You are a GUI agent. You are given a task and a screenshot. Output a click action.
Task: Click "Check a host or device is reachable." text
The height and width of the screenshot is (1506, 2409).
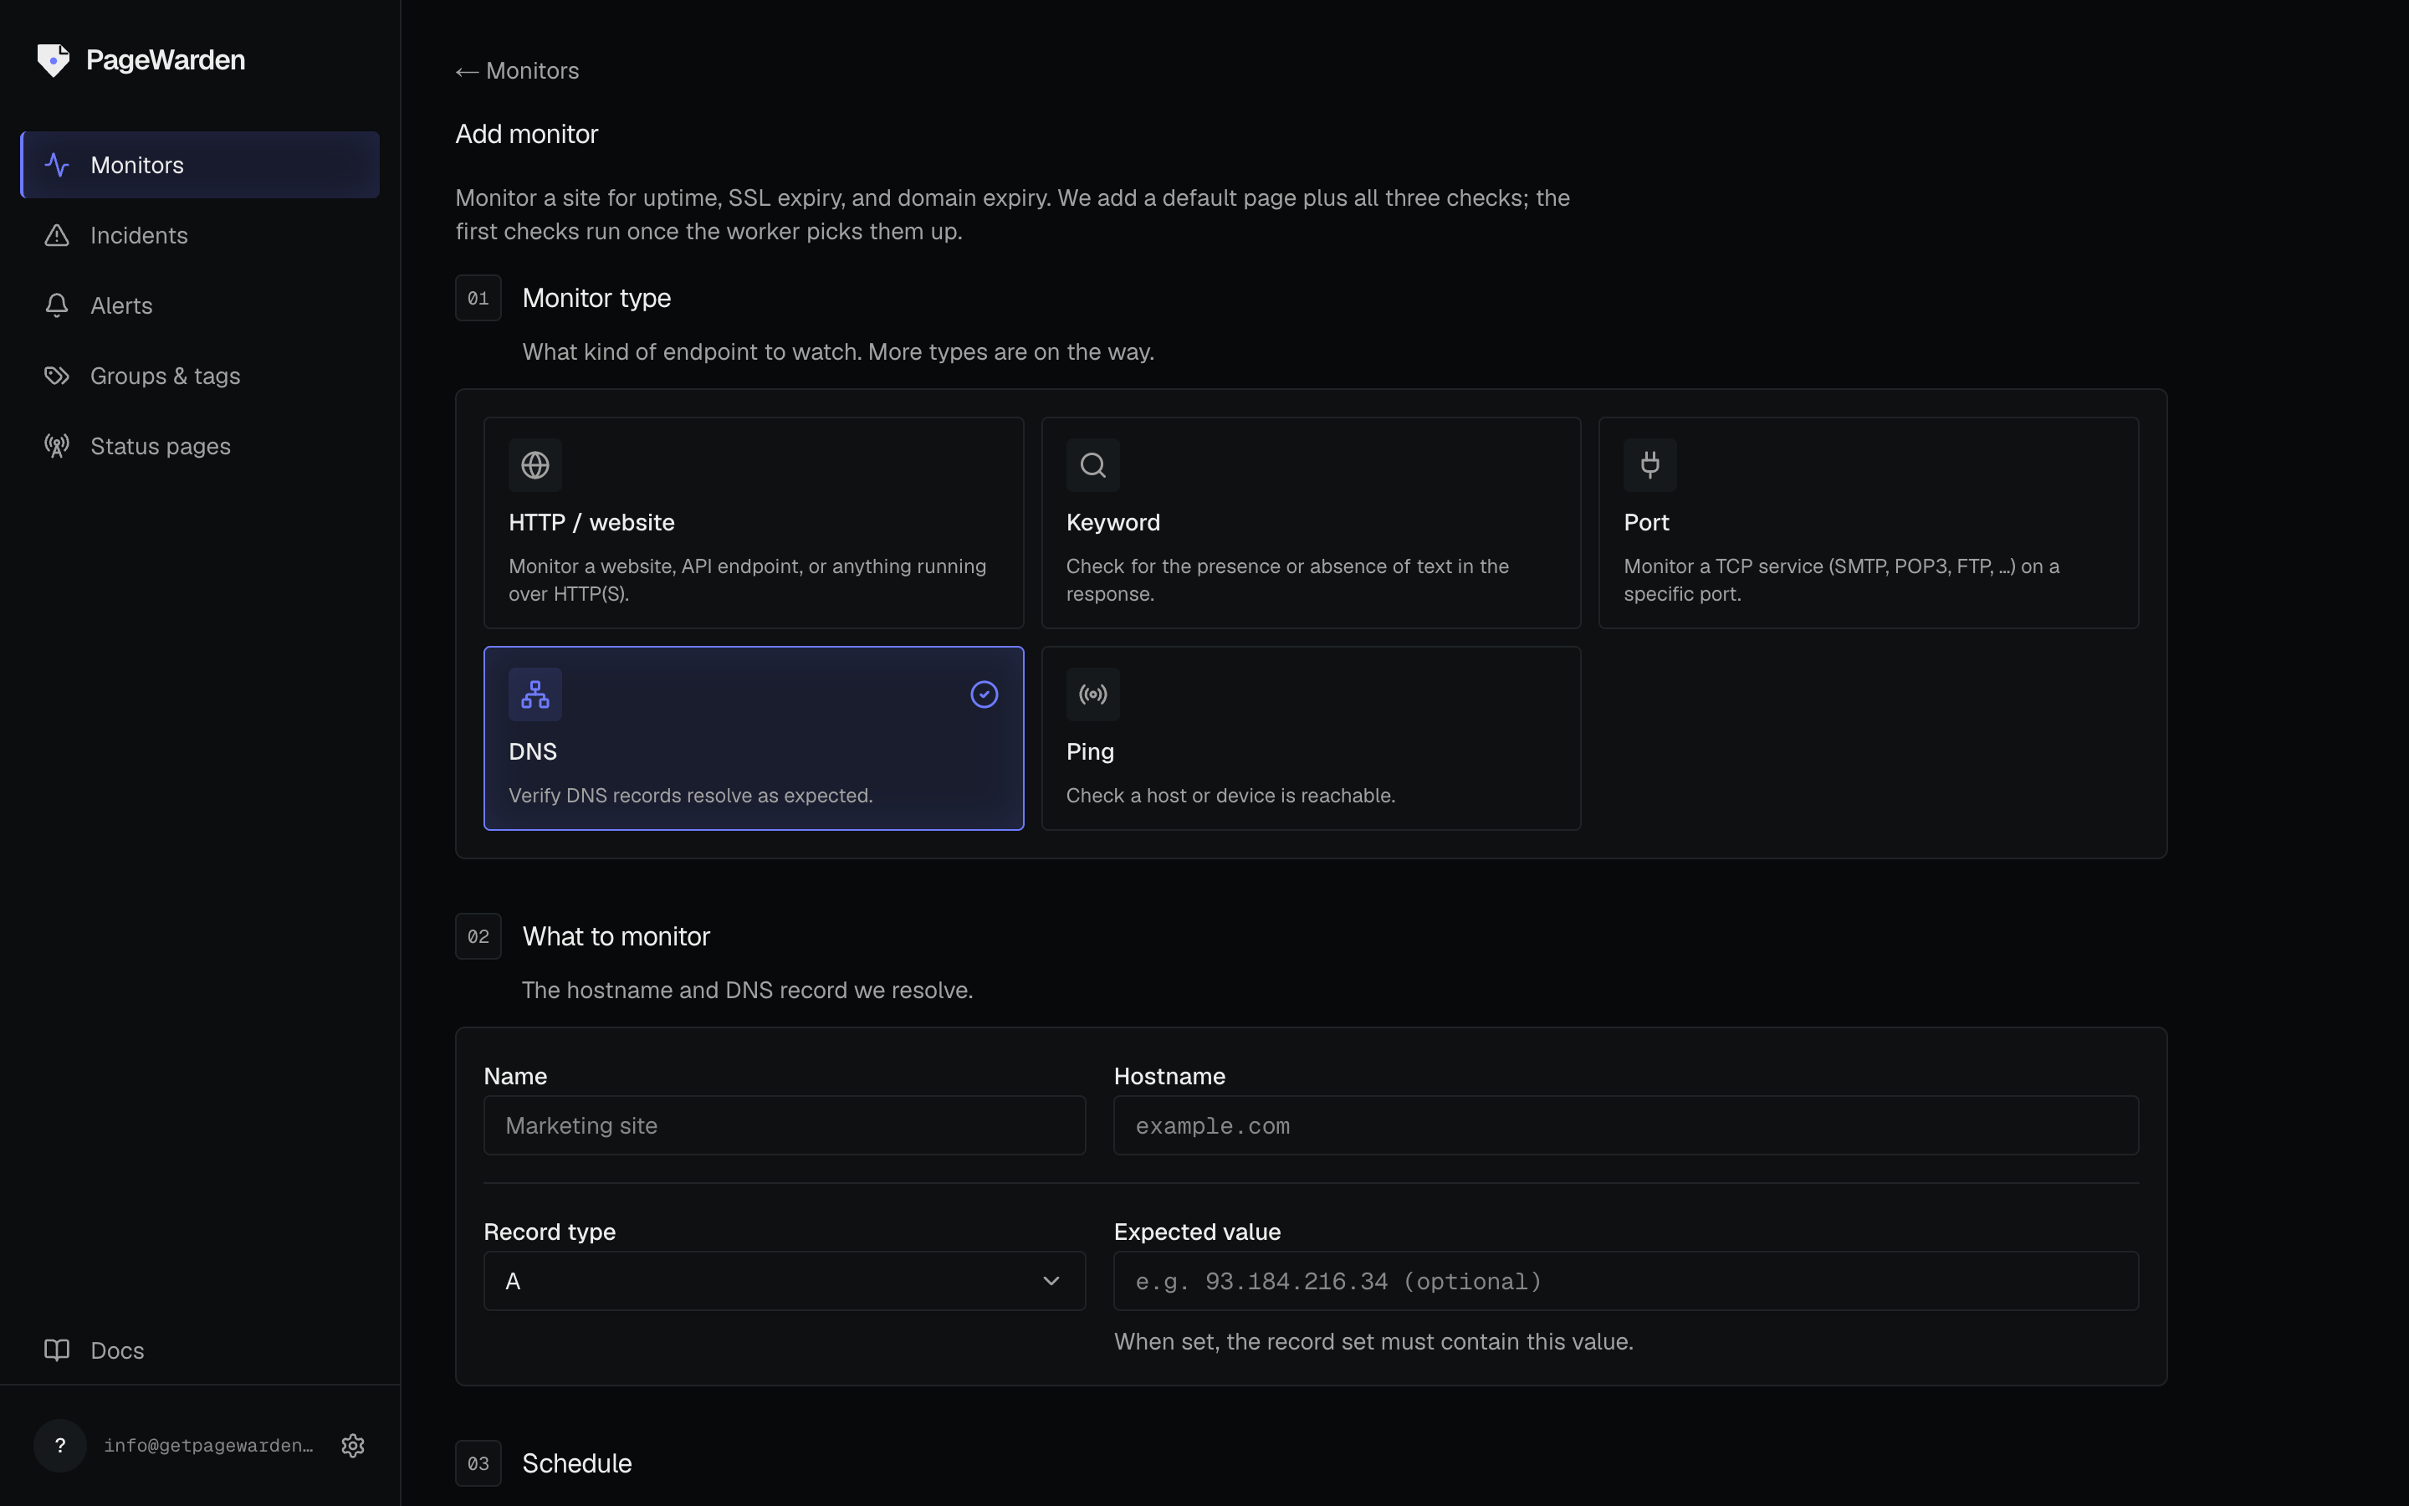(1230, 796)
